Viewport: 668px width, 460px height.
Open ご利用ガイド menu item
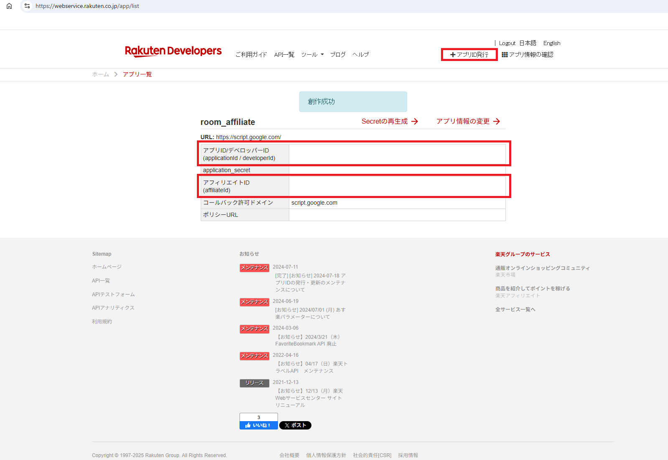[251, 55]
